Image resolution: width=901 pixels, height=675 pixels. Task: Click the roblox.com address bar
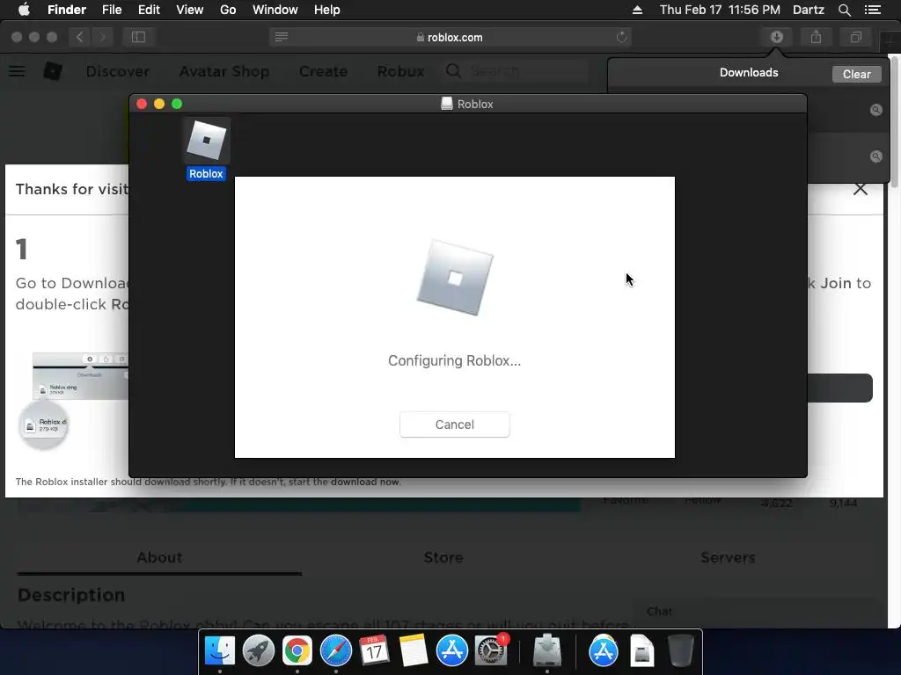coord(450,37)
